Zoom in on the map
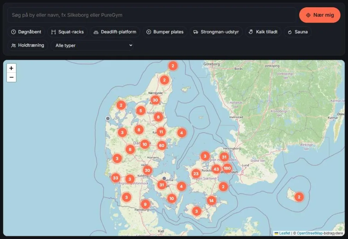This screenshot has height=239, width=348. pyautogui.click(x=11, y=68)
